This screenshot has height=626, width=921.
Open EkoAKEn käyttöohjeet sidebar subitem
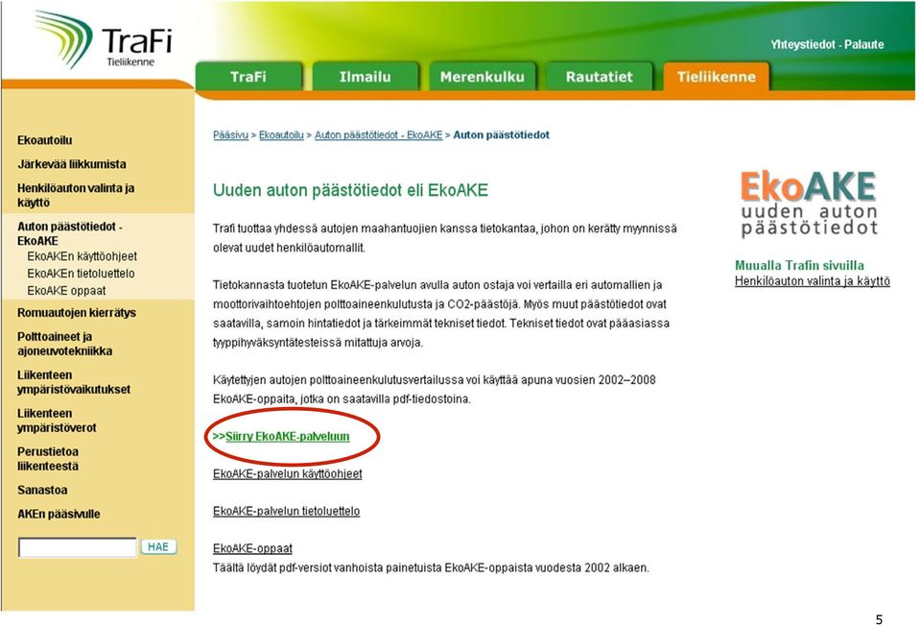(82, 256)
